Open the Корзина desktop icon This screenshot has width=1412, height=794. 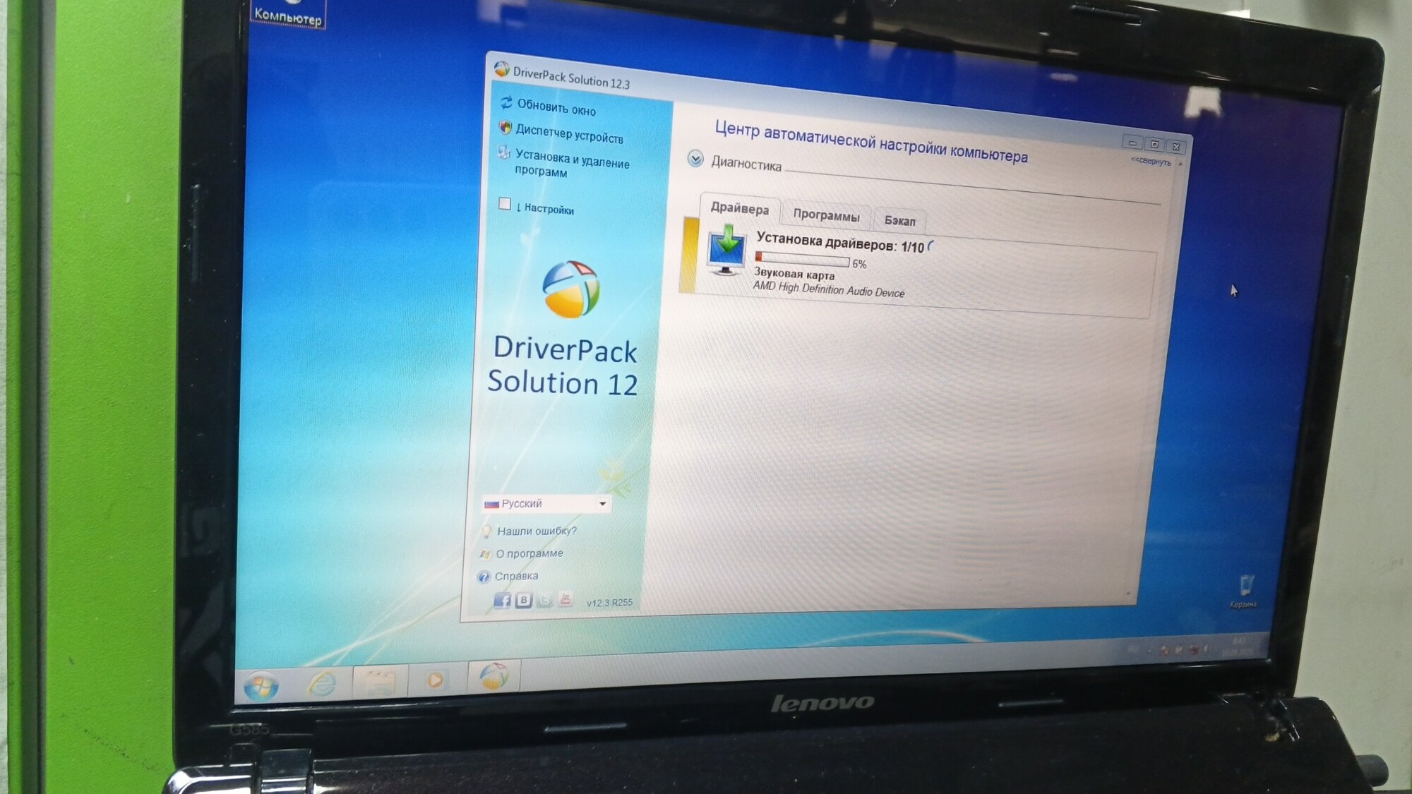[1244, 591]
